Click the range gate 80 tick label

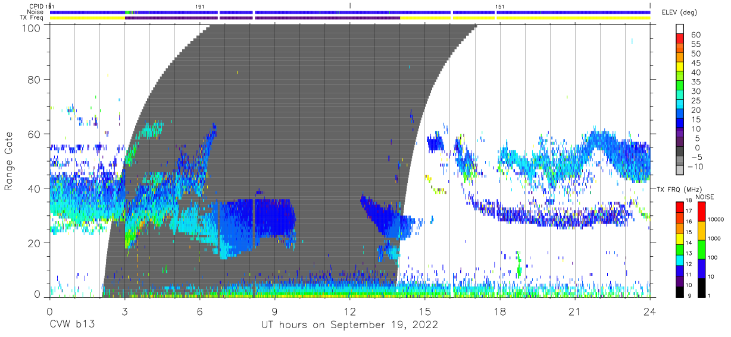(x=35, y=79)
